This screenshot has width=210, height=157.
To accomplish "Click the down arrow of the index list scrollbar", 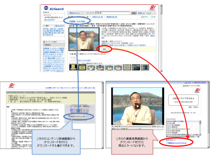I will [x=200, y=135].
